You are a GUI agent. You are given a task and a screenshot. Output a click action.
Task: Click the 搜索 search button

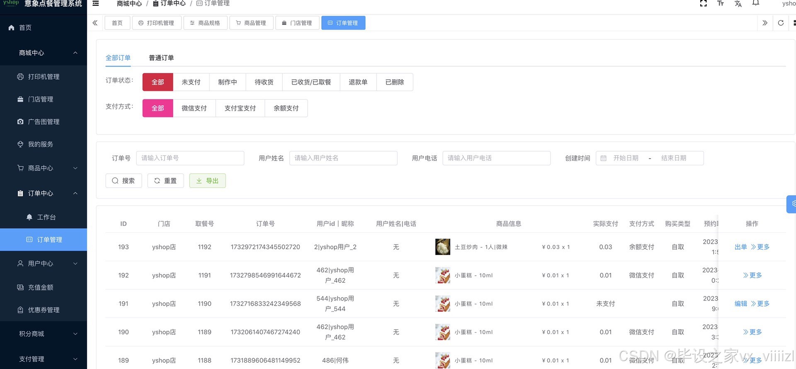tap(124, 181)
